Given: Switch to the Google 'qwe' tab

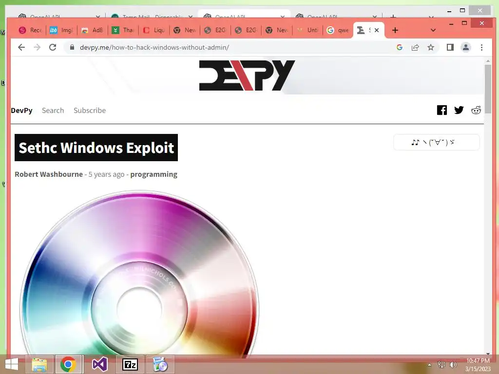Looking at the screenshot, I should click(x=338, y=30).
